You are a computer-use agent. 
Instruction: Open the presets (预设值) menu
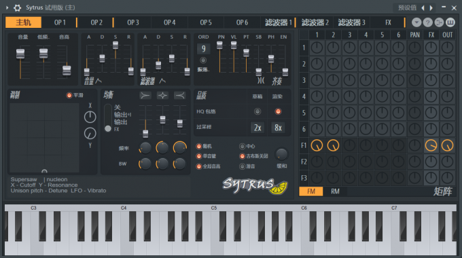(407, 7)
